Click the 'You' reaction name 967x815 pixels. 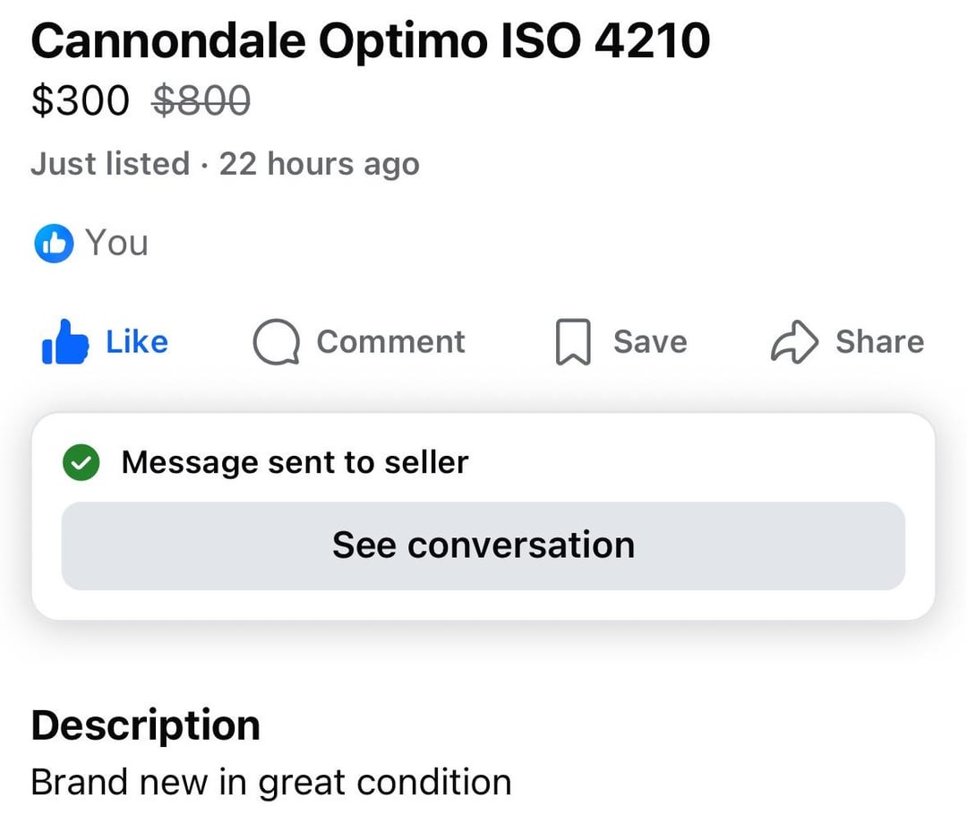pyautogui.click(x=116, y=244)
